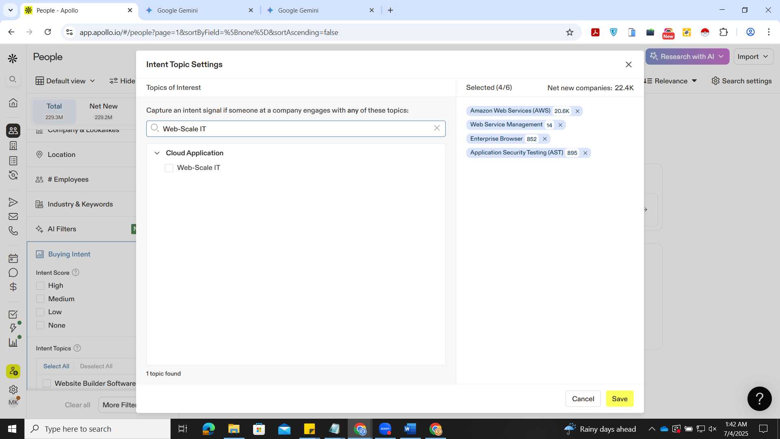Click the topic search input field
780x439 pixels.
click(x=296, y=128)
